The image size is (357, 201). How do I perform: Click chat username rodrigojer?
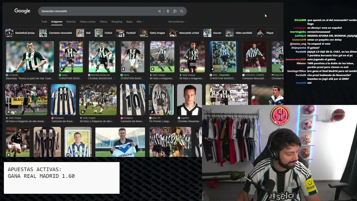[x=300, y=28]
